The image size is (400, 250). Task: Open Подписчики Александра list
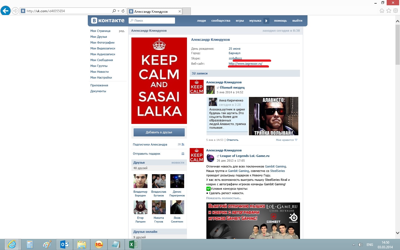(x=150, y=144)
